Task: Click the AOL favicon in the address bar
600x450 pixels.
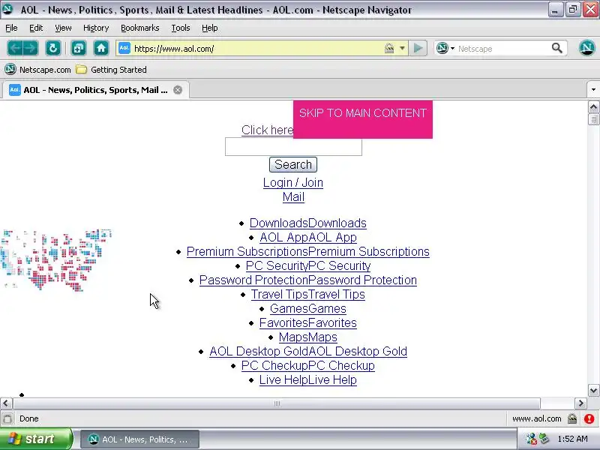Action: pos(124,48)
